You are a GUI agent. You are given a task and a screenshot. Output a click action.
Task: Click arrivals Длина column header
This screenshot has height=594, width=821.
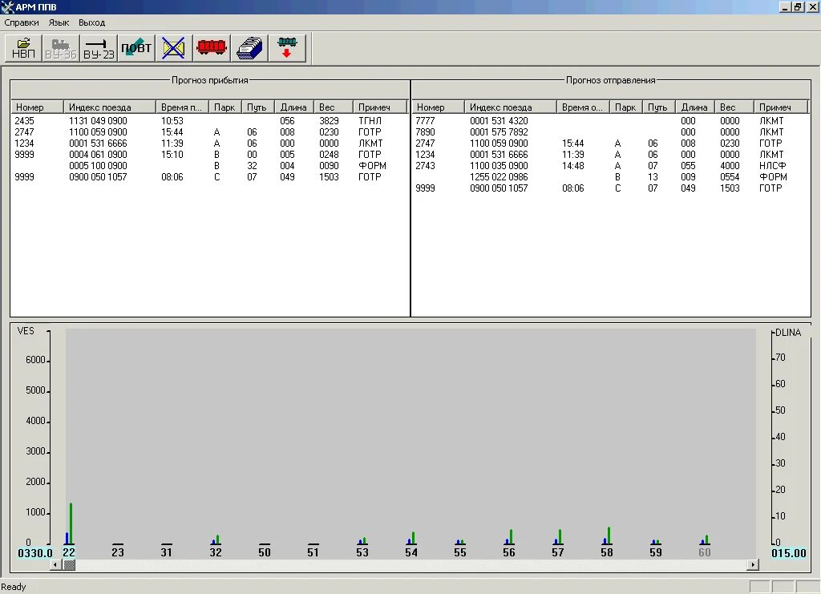293,107
